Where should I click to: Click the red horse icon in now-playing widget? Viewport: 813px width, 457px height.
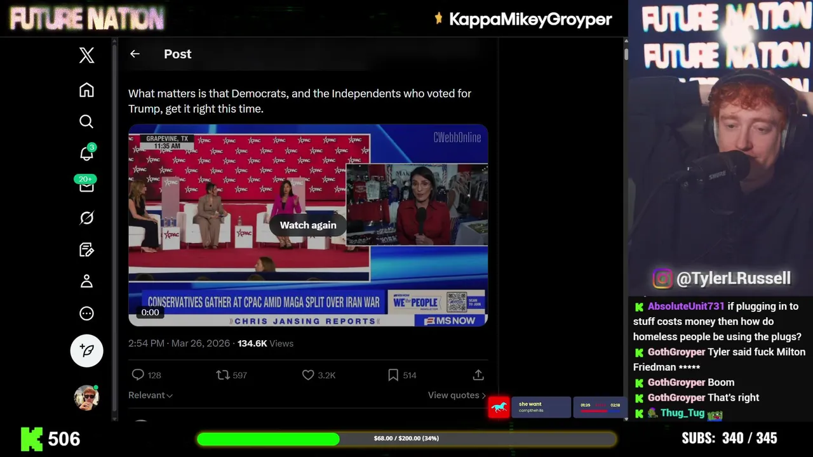(x=499, y=407)
